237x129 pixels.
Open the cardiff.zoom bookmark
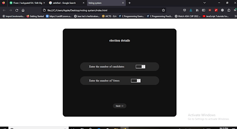pyautogui.click(x=59, y=16)
